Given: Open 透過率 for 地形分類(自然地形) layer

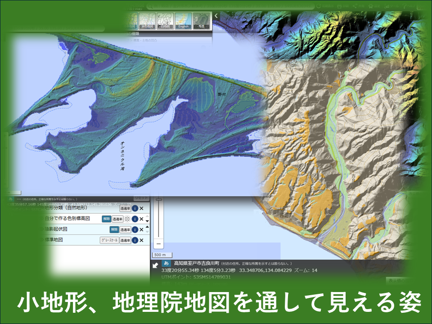Looking at the screenshot, I should pos(125,208).
